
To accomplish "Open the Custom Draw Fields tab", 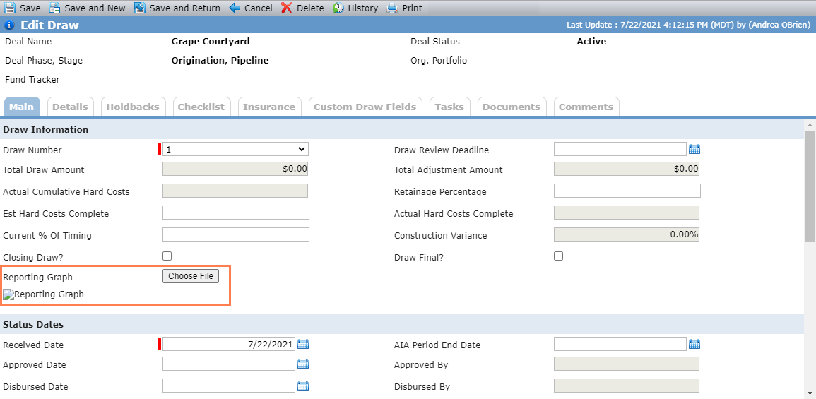I will click(x=365, y=107).
